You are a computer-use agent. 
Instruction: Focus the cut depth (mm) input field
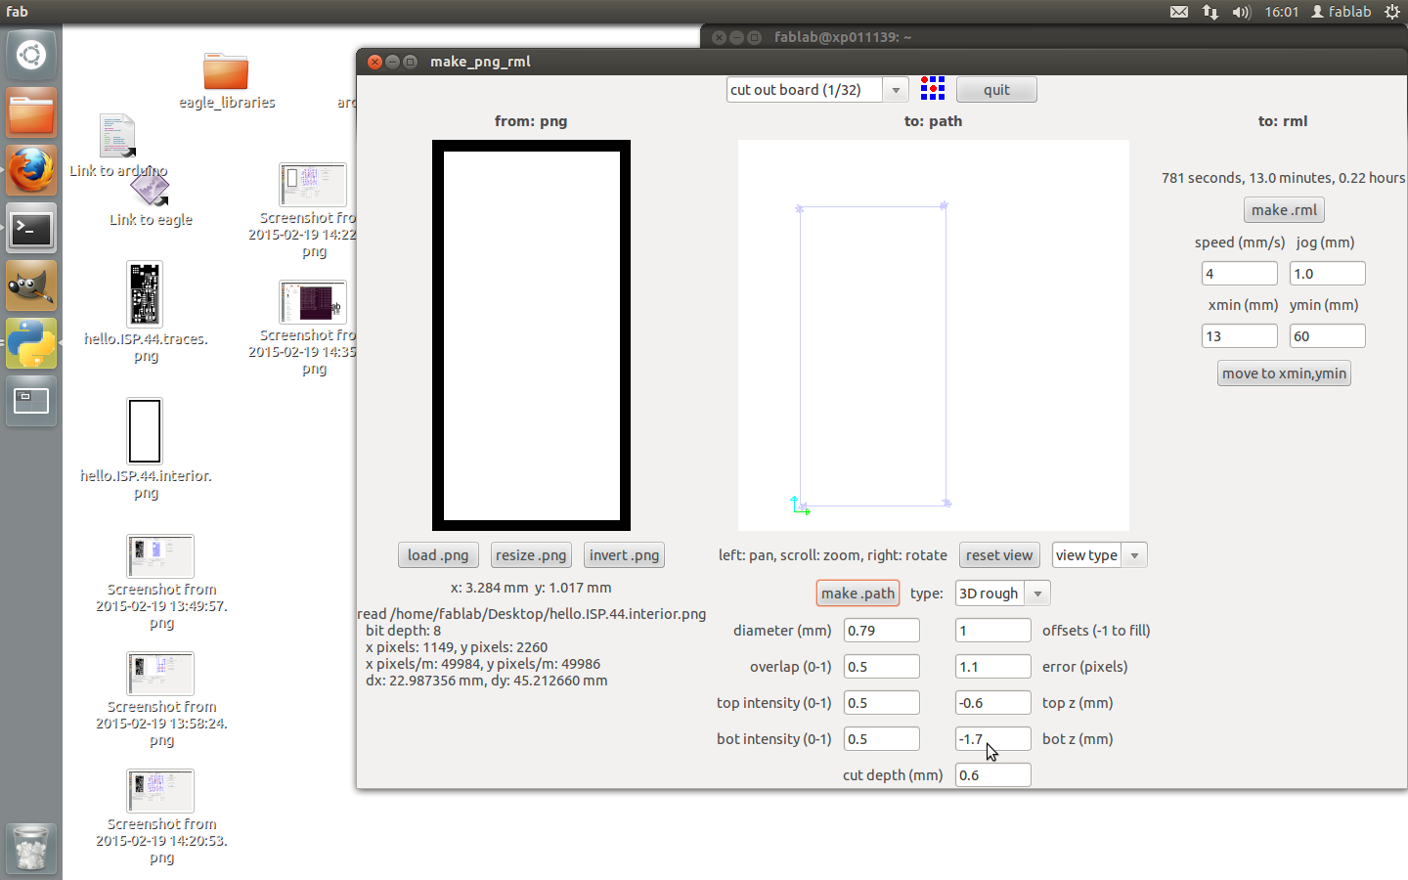(993, 775)
